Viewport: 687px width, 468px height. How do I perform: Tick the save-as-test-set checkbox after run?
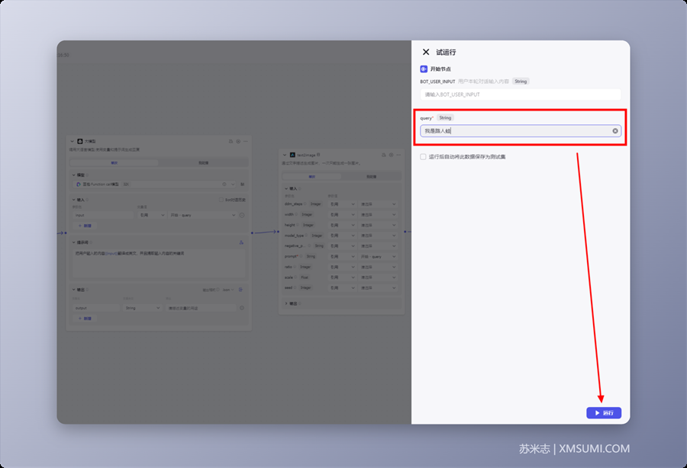coord(423,156)
